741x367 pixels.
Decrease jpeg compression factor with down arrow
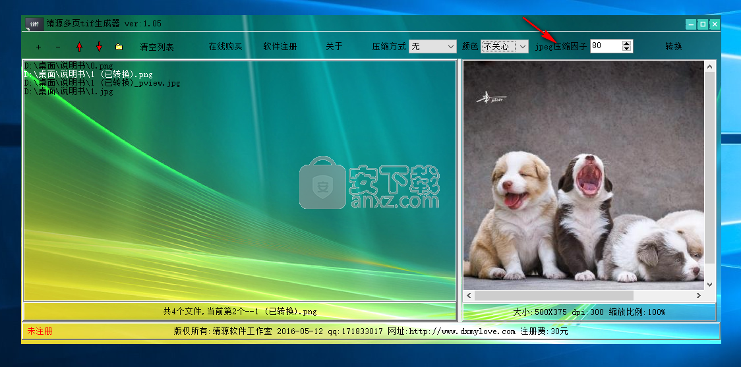tap(627, 49)
